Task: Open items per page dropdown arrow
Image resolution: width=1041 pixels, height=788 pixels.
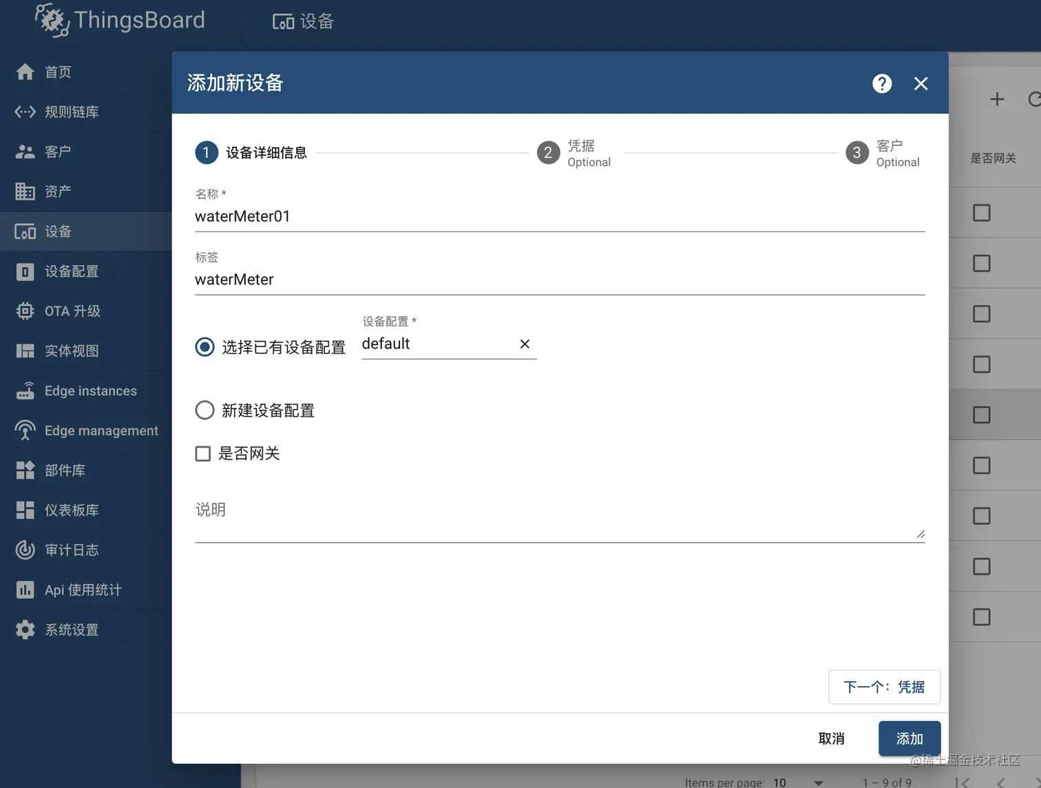Action: tap(818, 783)
